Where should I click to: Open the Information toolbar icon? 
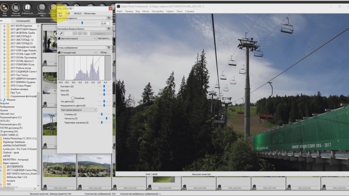click(x=27, y=8)
